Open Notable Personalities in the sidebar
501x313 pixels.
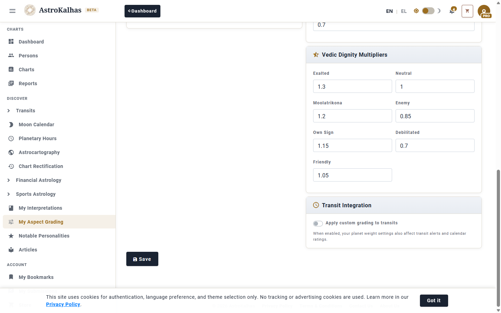point(44,236)
